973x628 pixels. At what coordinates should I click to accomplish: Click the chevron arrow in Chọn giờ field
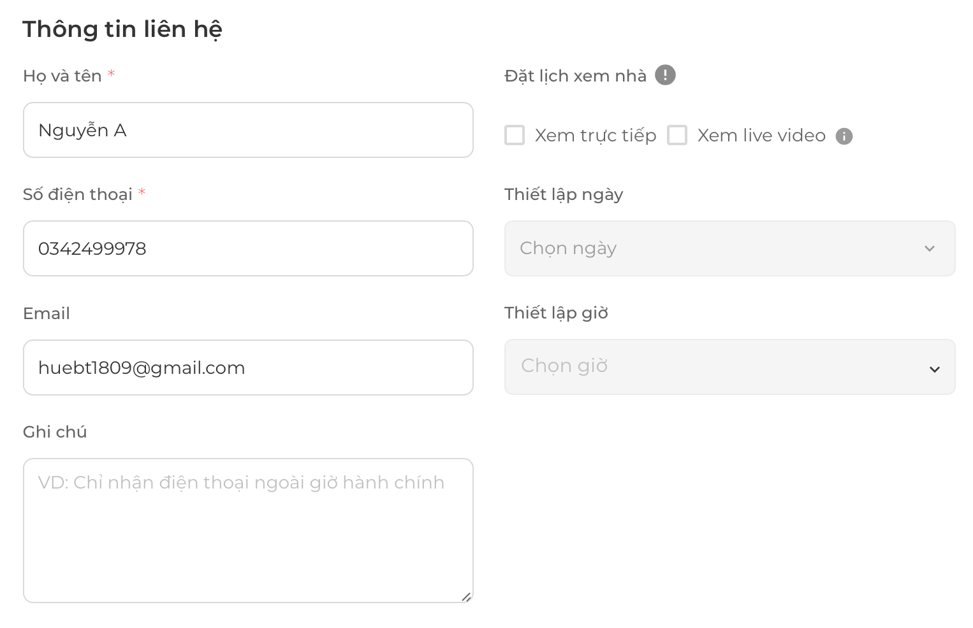(935, 369)
